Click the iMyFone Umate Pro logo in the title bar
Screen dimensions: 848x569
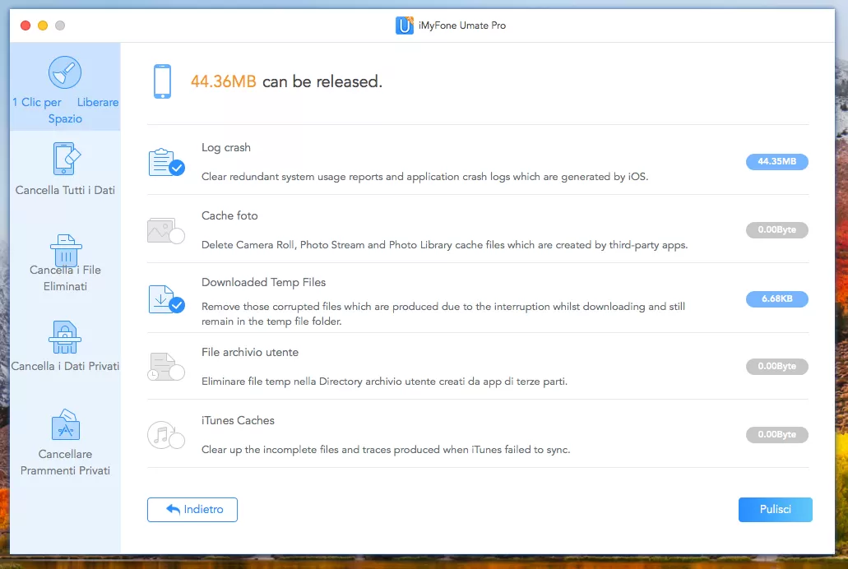(404, 25)
